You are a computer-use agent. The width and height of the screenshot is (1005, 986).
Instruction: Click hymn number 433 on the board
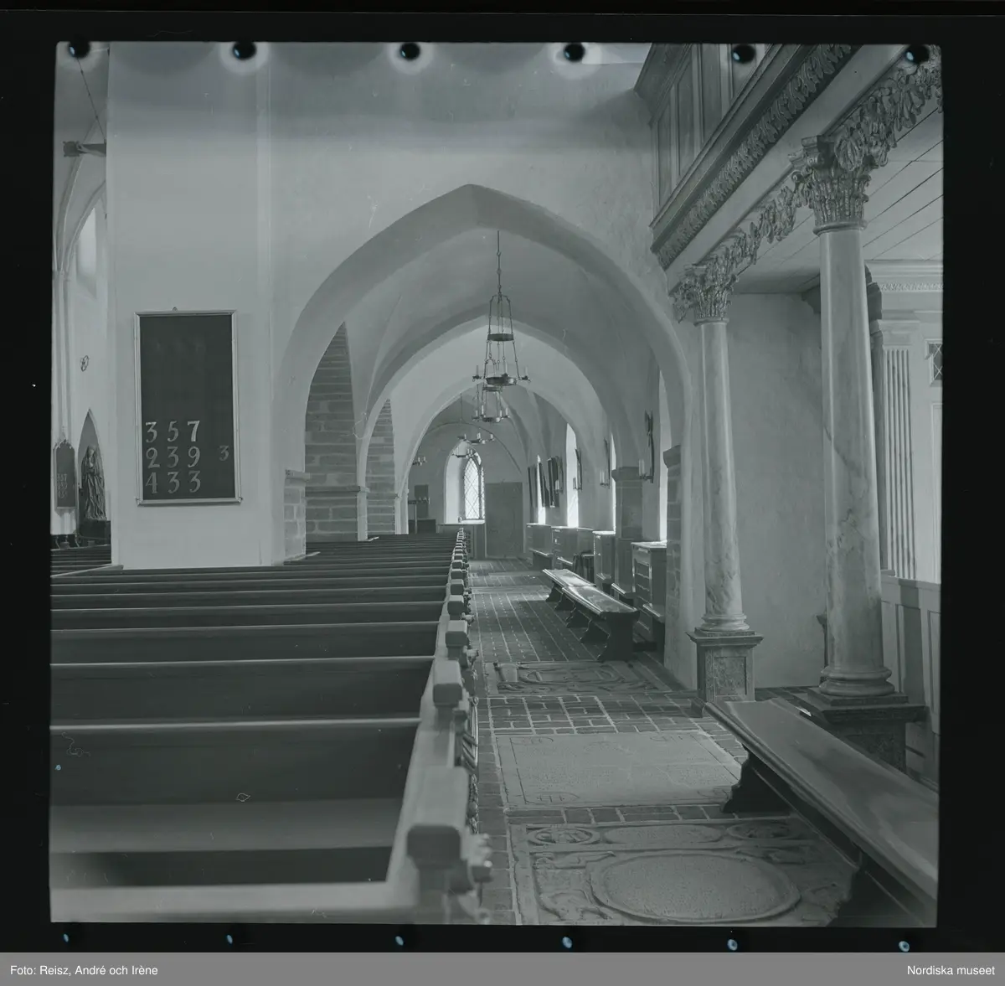coord(173,482)
